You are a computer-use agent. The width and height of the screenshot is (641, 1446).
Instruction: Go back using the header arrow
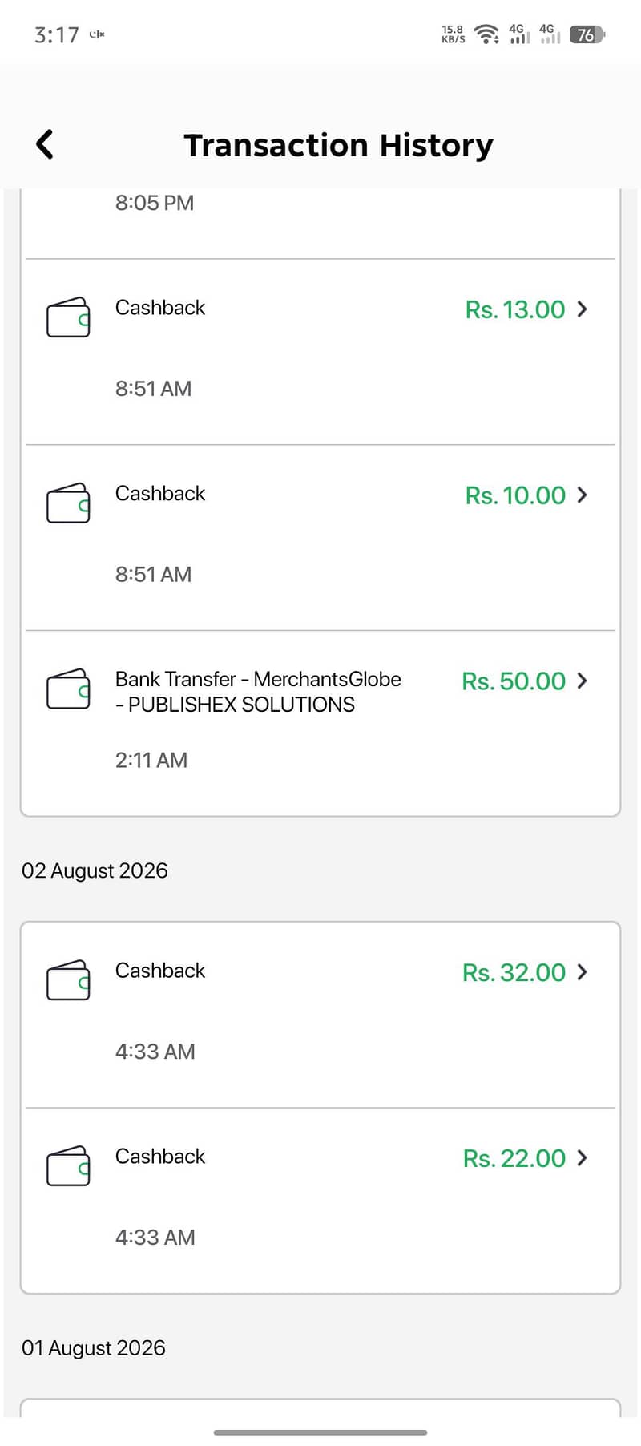pos(45,144)
